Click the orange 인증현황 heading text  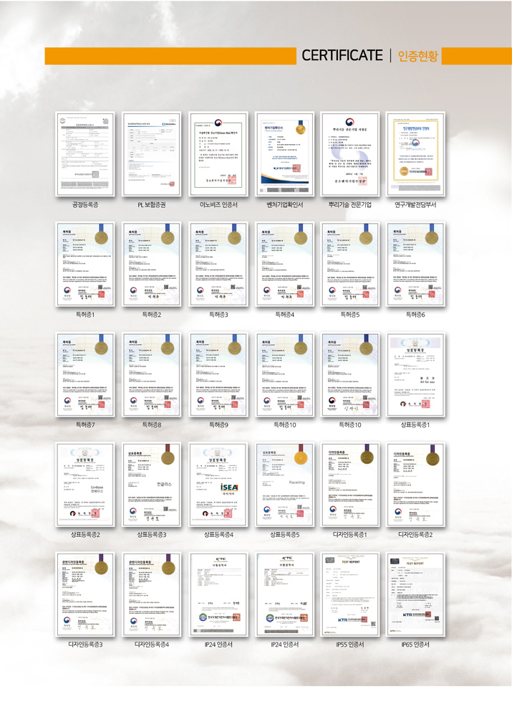tap(418, 56)
